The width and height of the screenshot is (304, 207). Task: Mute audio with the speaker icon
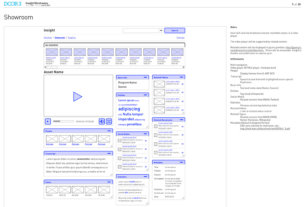click(x=102, y=121)
